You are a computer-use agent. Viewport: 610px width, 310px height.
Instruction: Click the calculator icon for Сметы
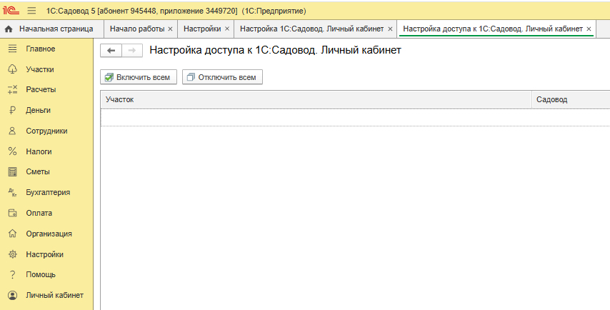coord(12,171)
